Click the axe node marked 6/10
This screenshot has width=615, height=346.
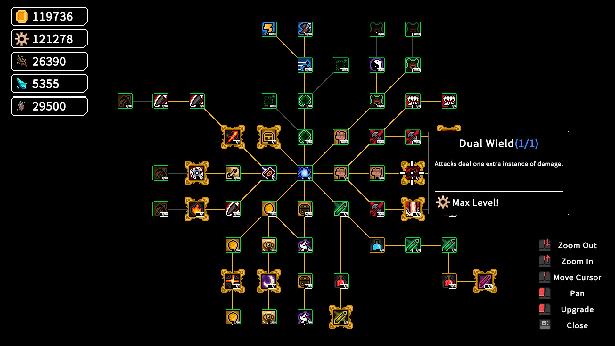[377, 209]
